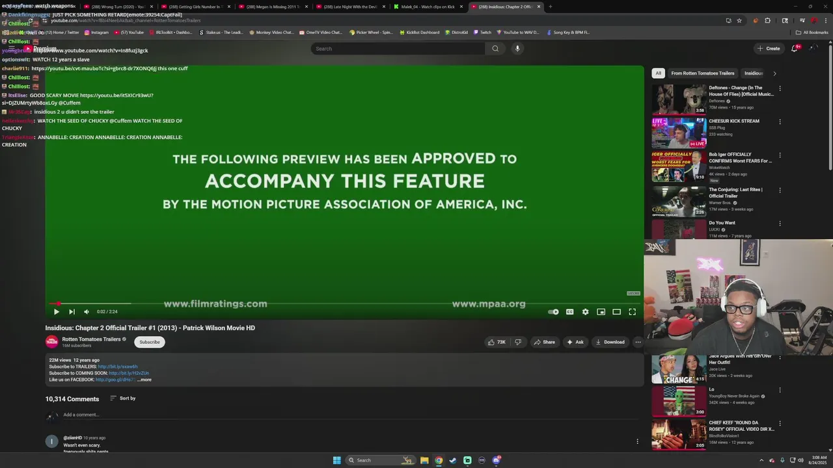Viewport: 833px width, 468px height.
Task: Open Rotten Tomatoes Trailers channel avatar
Action: click(51, 341)
